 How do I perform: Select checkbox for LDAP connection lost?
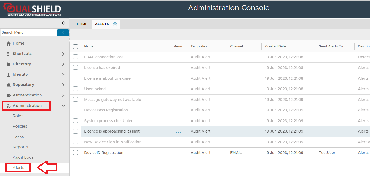[x=76, y=57]
